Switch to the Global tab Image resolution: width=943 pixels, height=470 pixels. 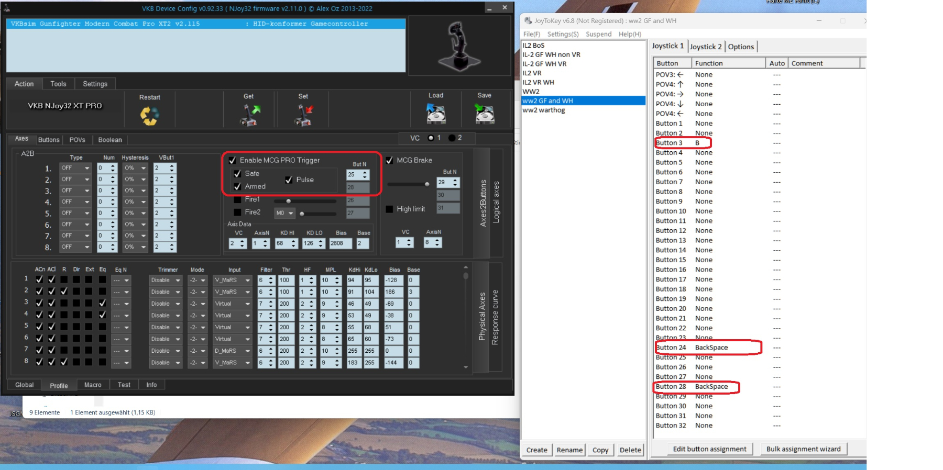(x=25, y=385)
